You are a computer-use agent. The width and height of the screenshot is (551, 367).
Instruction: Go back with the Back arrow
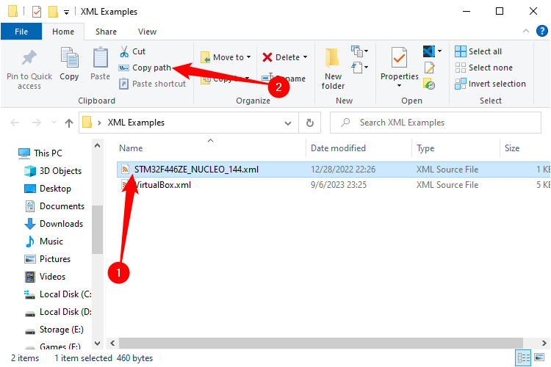click(x=15, y=123)
